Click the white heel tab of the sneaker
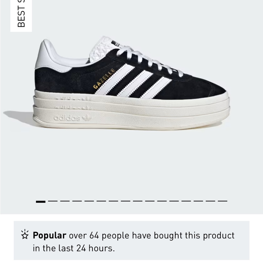The height and width of the screenshot is (263, 263). tap(53, 57)
